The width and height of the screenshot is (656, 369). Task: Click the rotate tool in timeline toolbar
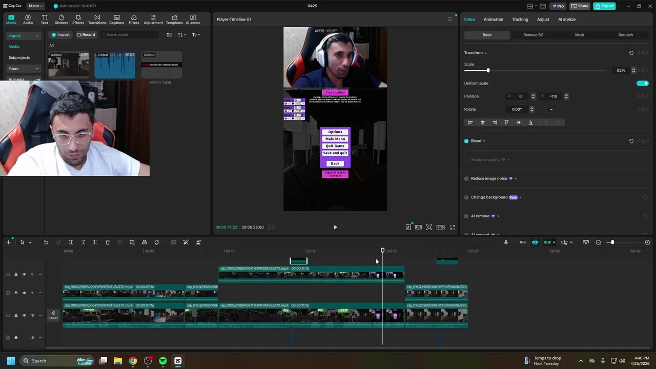click(x=157, y=242)
